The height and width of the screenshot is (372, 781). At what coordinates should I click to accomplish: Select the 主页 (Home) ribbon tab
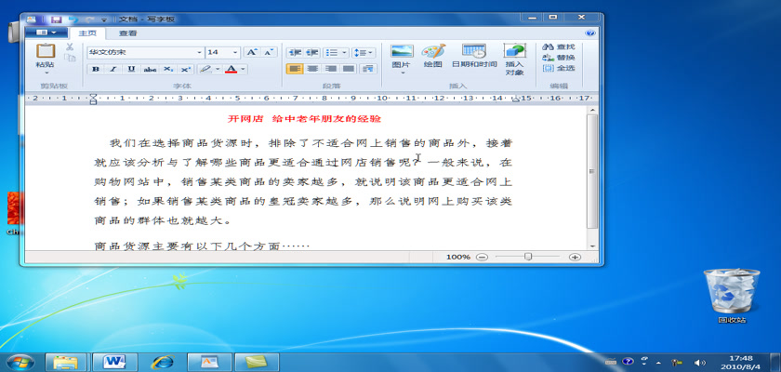coord(87,33)
